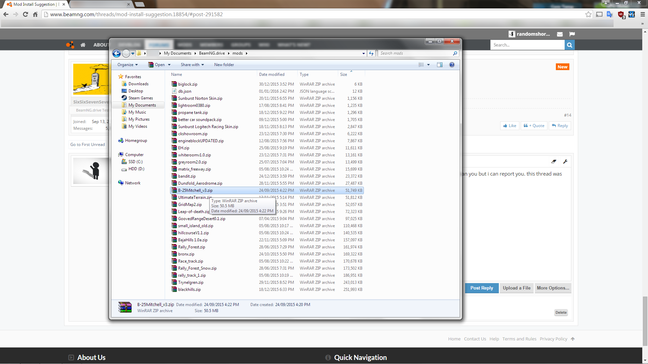Select biglock.zip file
Viewport: 648px width, 364px height.
[x=188, y=84]
